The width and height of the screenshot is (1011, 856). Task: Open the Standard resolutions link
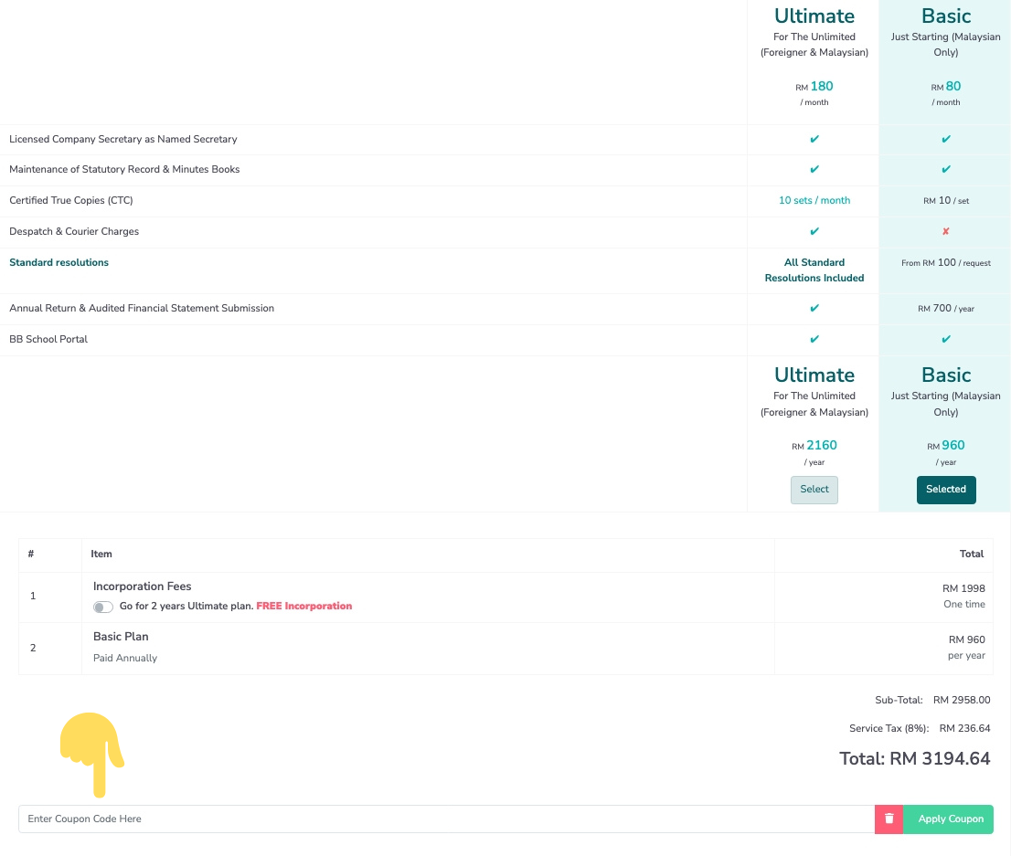pos(59,262)
